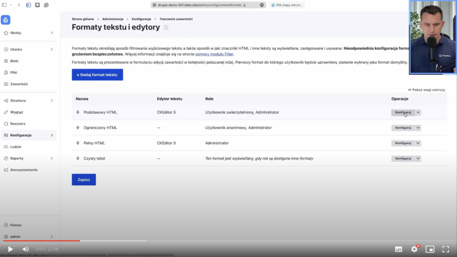Click drag handle for Ograniczony HTML row
Viewport: 457px width, 257px height.
pos(78,128)
